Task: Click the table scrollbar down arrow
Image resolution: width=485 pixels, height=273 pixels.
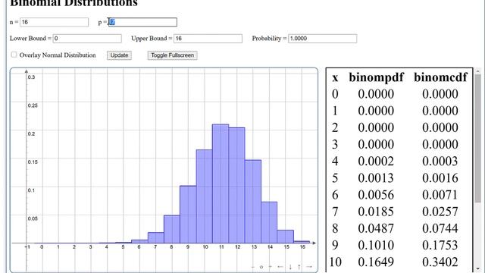Action: [478, 268]
